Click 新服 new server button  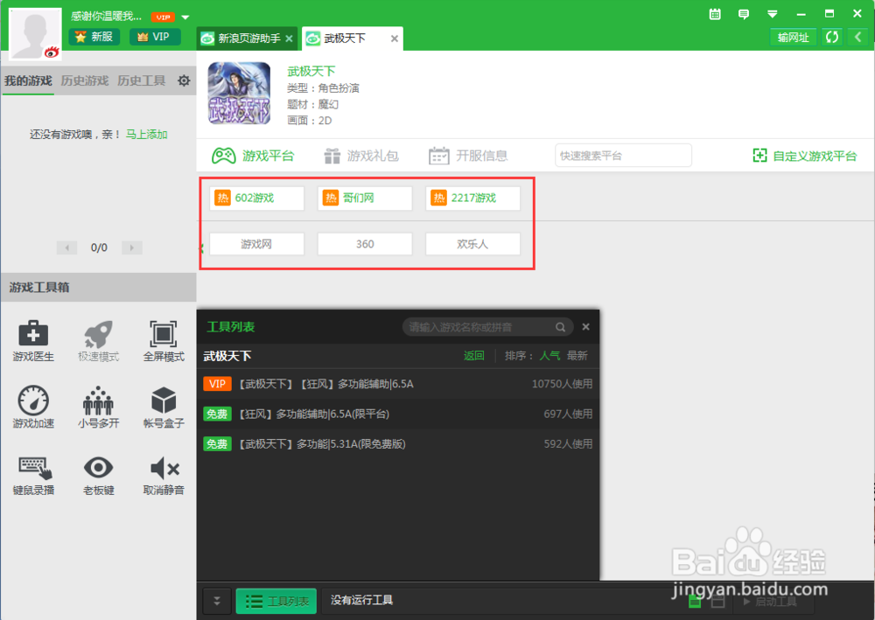[94, 37]
